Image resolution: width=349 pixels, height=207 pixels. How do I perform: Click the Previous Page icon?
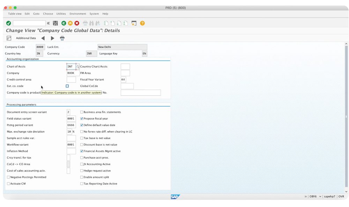113,23
